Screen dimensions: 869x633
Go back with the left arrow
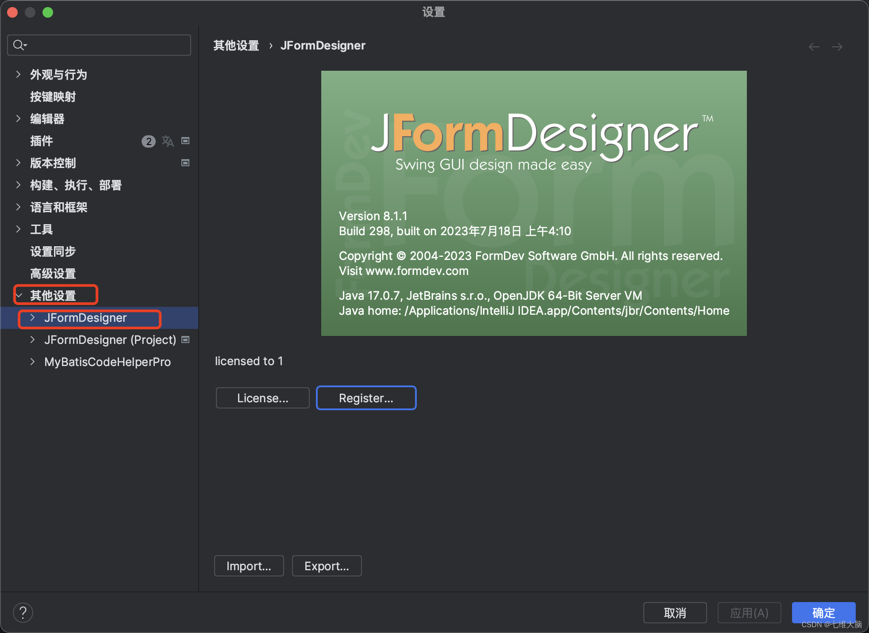pos(814,47)
